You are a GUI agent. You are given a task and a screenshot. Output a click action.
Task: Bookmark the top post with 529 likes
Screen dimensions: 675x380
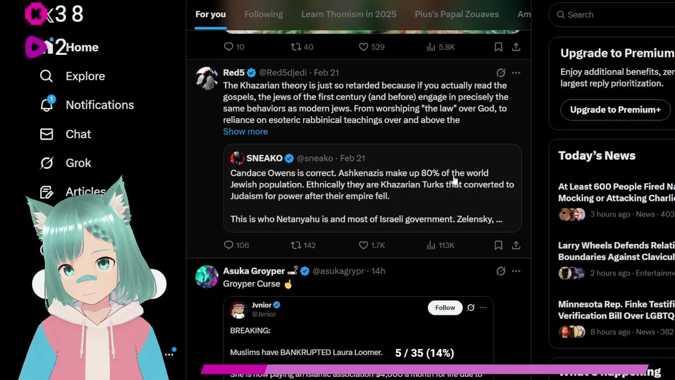tap(498, 47)
